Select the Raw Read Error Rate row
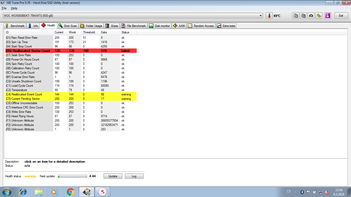The width and height of the screenshot is (351, 197). (x=70, y=38)
